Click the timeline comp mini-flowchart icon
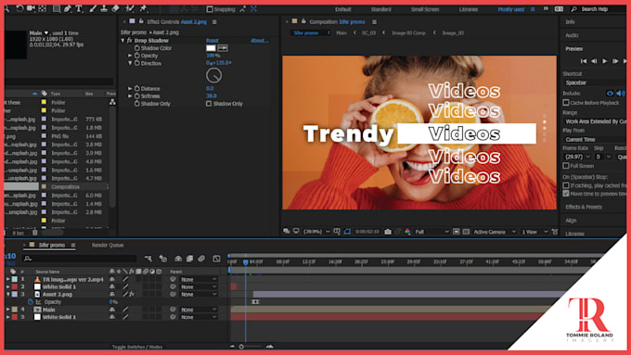 [148, 259]
